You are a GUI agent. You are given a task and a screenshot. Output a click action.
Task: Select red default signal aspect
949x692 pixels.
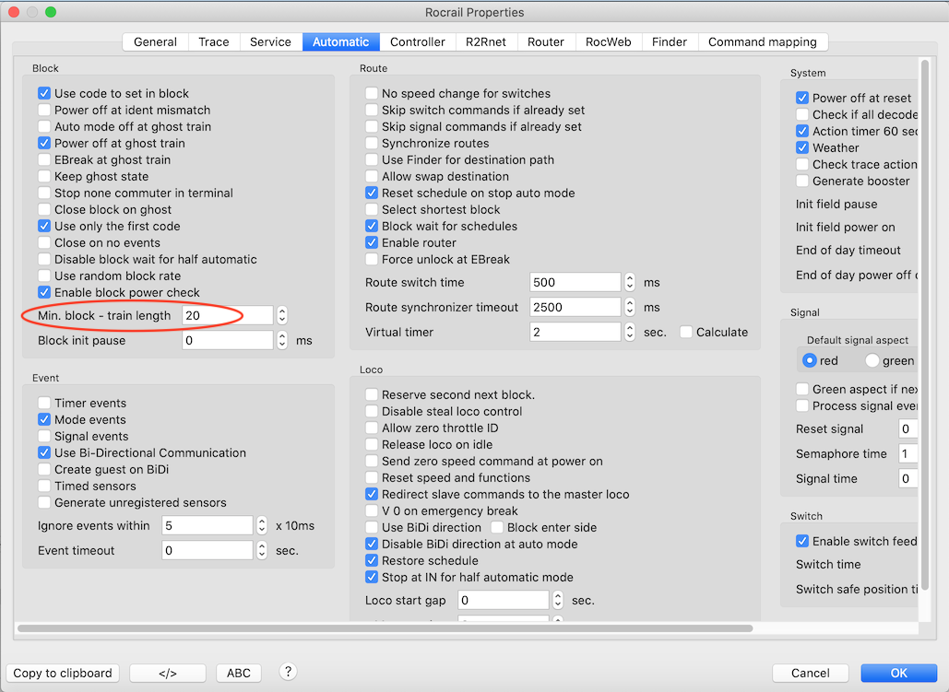coord(810,360)
